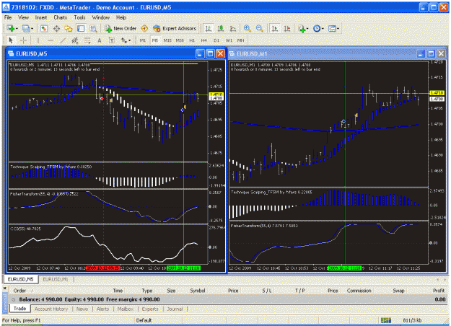This screenshot has height=326, width=451.
Task: Switch chart to bar chart mode
Action: pyautogui.click(x=209, y=28)
